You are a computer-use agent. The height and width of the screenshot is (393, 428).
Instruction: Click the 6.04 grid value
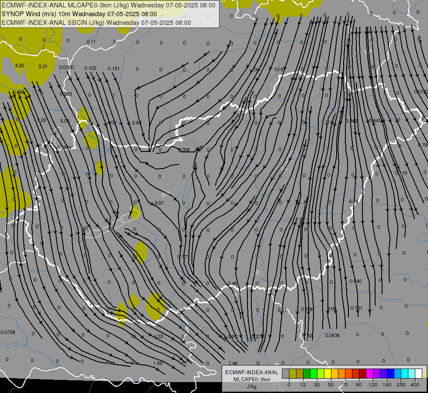[354, 201]
